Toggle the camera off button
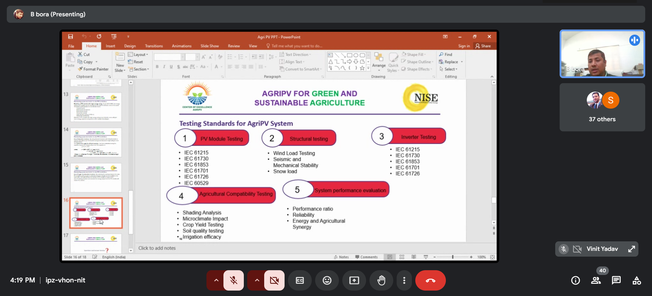The height and width of the screenshot is (296, 652). pos(274,280)
